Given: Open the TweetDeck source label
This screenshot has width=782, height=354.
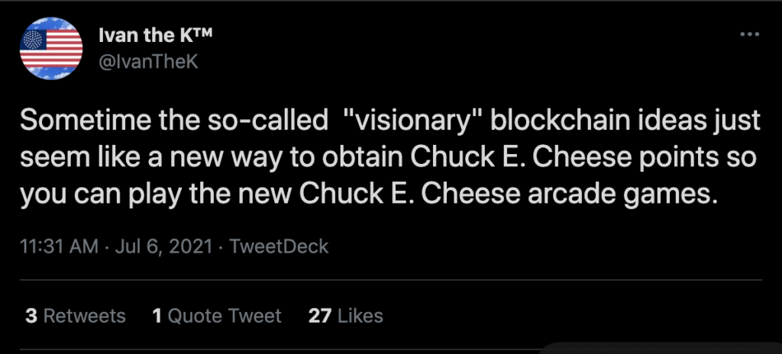Looking at the screenshot, I should (279, 246).
